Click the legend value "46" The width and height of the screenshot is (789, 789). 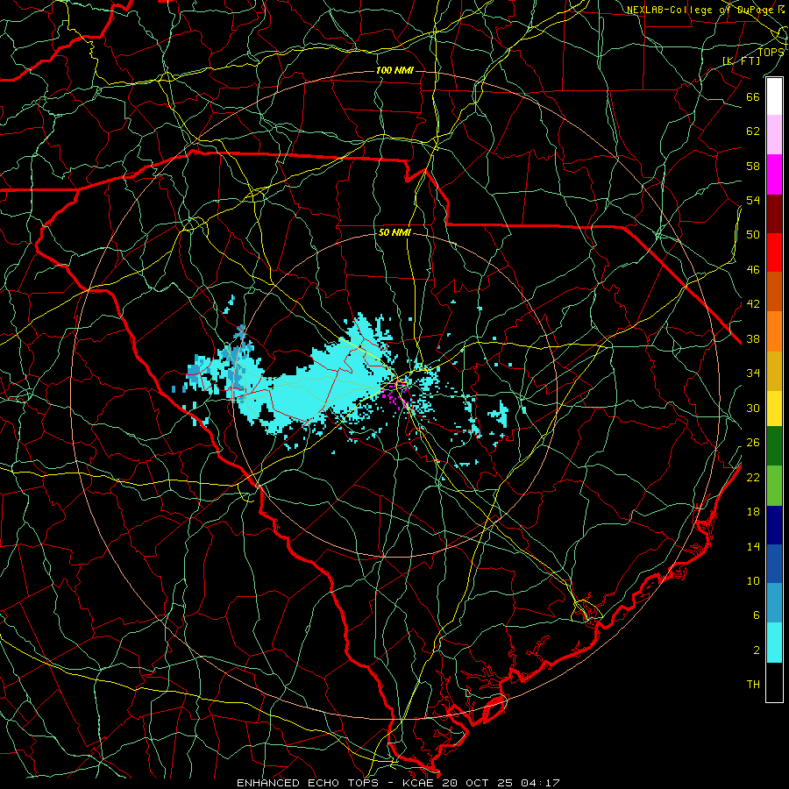point(753,270)
